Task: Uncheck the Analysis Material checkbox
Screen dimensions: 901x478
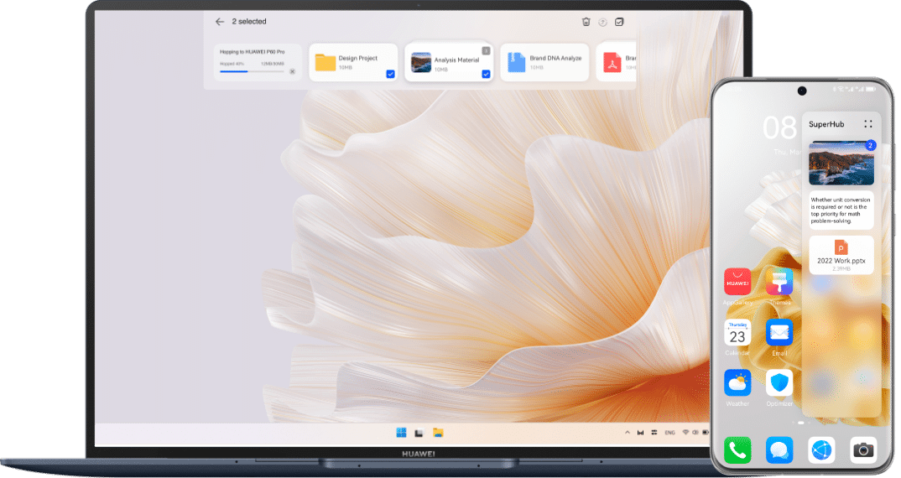Action: 486,74
